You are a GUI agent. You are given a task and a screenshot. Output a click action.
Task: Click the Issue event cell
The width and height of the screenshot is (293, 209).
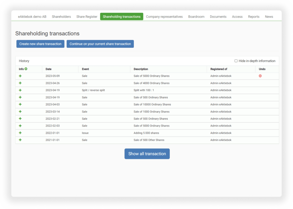[85, 133]
